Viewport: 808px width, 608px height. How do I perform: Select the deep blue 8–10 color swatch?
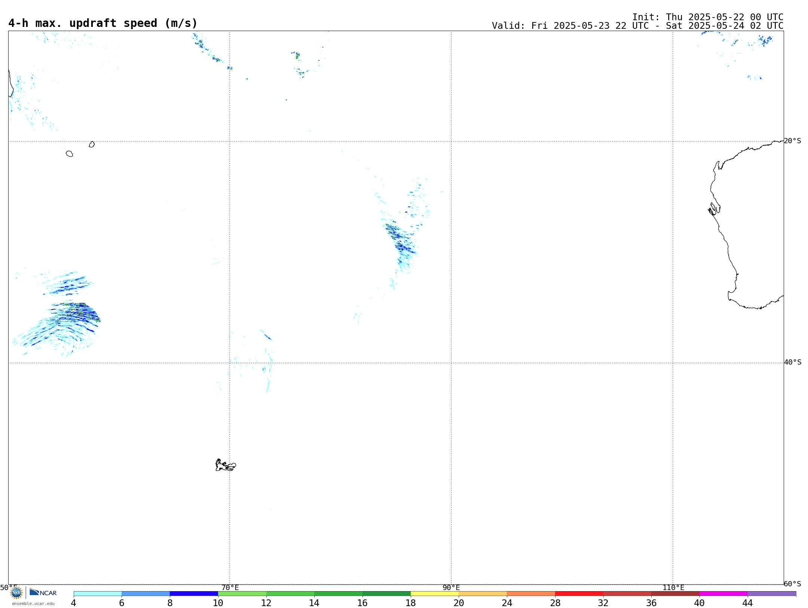click(x=194, y=594)
